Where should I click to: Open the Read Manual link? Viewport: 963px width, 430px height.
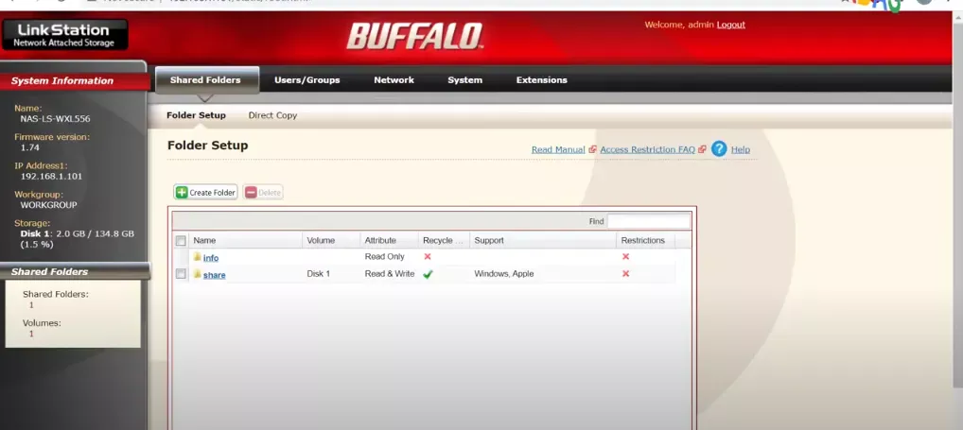[x=558, y=149]
